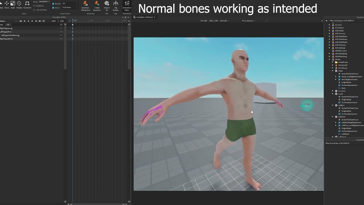Select the LeftUpperArm keyframe diamond
The width and height of the screenshot is (364, 205).
tap(73, 32)
